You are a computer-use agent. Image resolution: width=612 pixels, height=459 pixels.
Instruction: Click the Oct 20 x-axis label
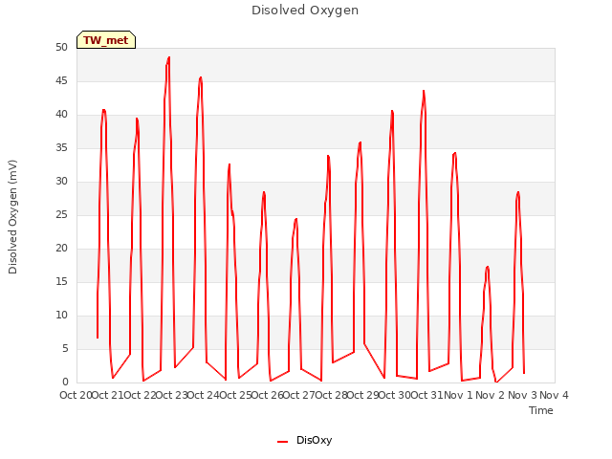75,395
